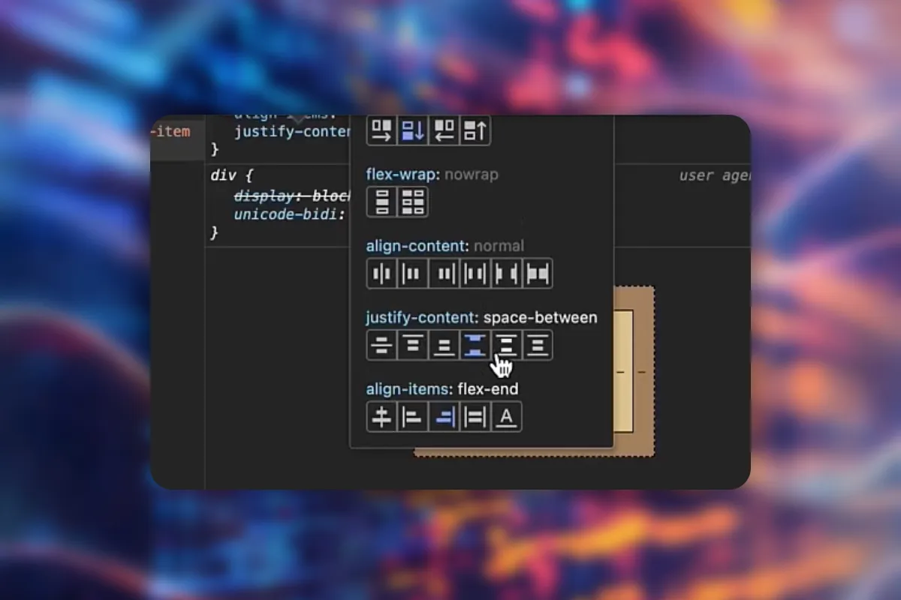
Task: Select the '-item' element in the left panel
Action: [170, 132]
